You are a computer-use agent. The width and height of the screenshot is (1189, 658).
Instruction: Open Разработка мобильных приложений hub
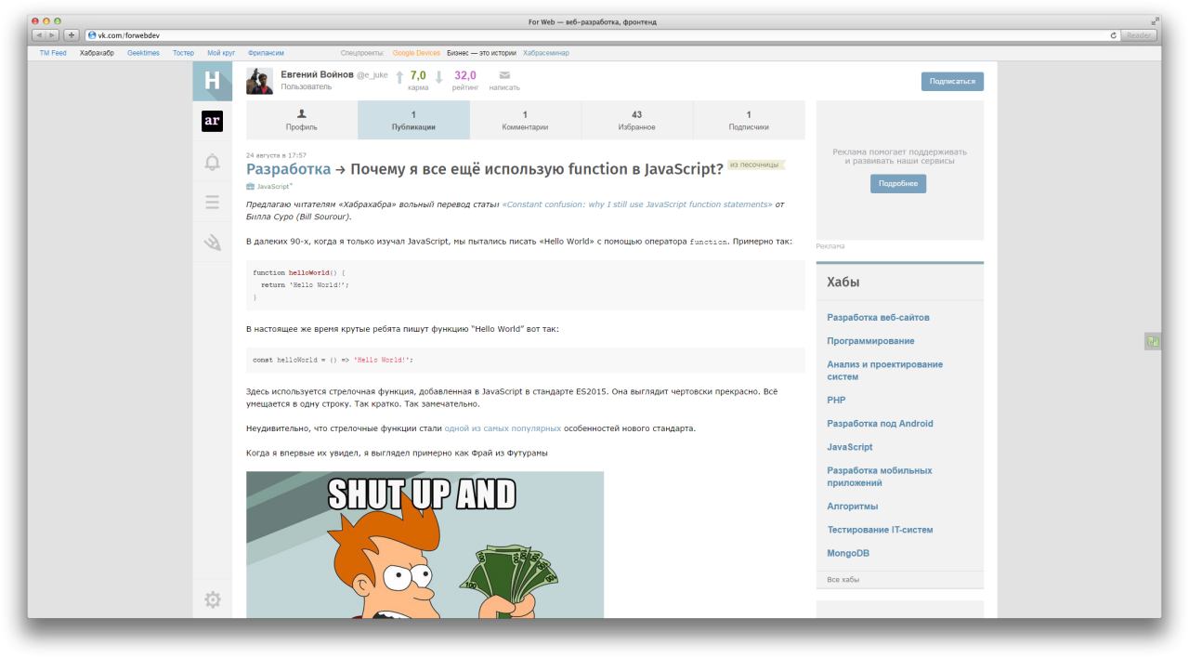point(880,477)
